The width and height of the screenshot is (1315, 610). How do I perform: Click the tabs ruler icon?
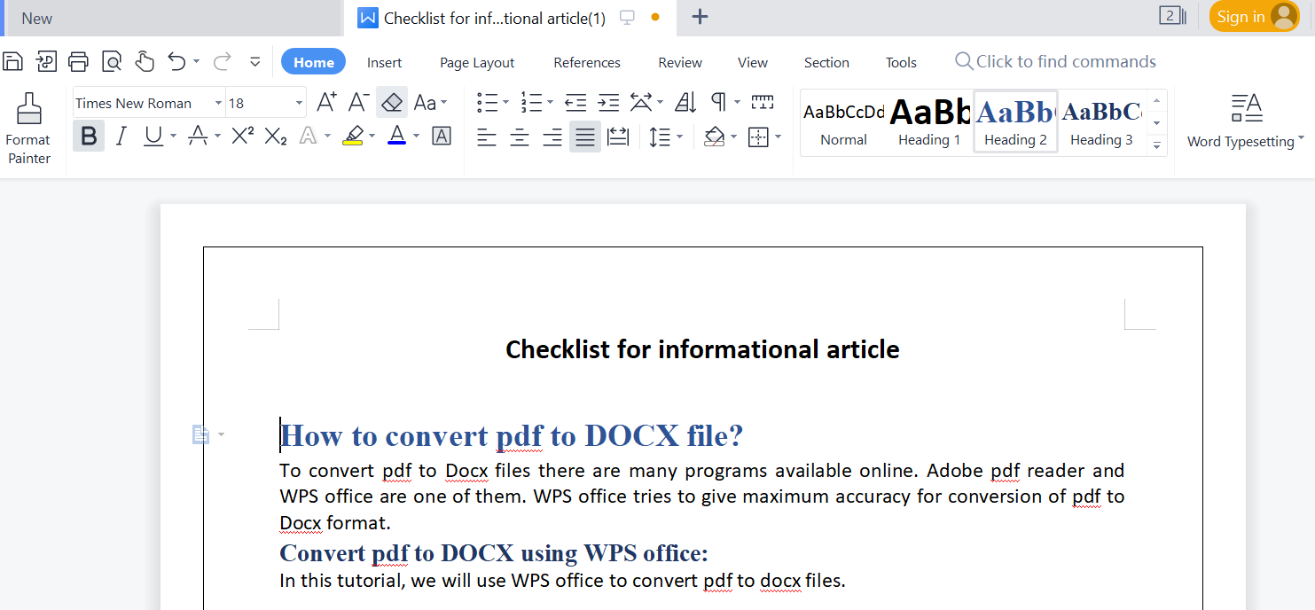point(763,102)
